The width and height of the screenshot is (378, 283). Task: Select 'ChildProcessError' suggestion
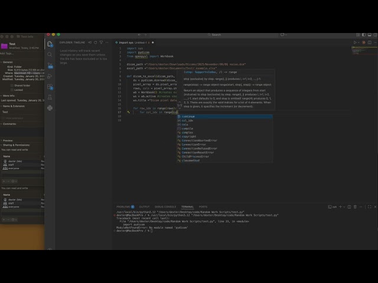(x=224, y=156)
